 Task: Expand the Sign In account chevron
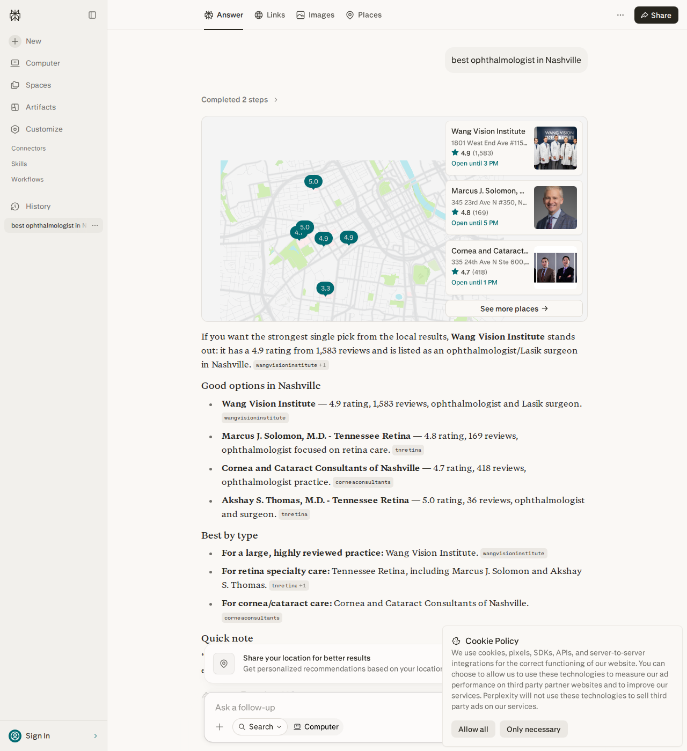click(x=96, y=736)
